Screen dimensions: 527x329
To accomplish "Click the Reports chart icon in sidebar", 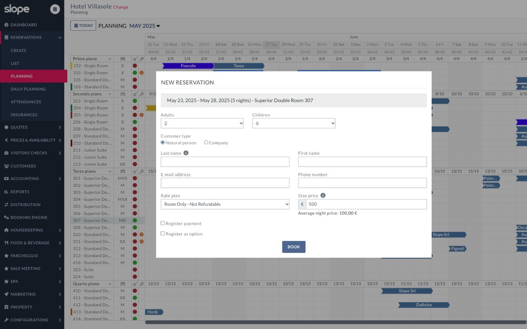I will pyautogui.click(x=6, y=192).
